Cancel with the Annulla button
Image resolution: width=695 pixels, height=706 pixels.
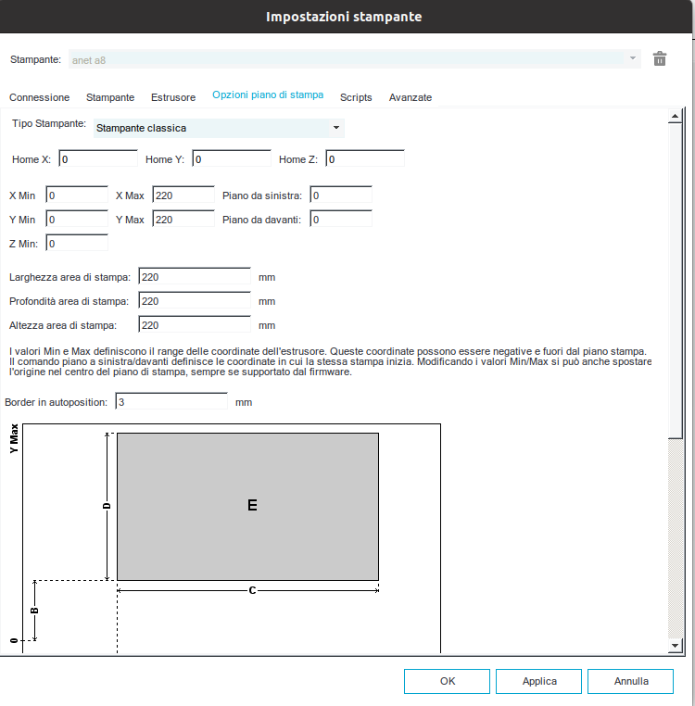tap(630, 681)
